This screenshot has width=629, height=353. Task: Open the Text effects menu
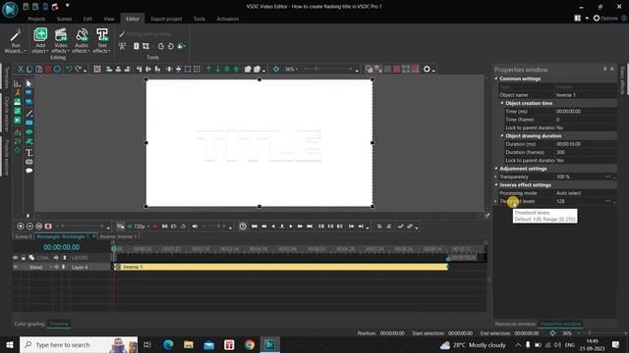[x=102, y=40]
